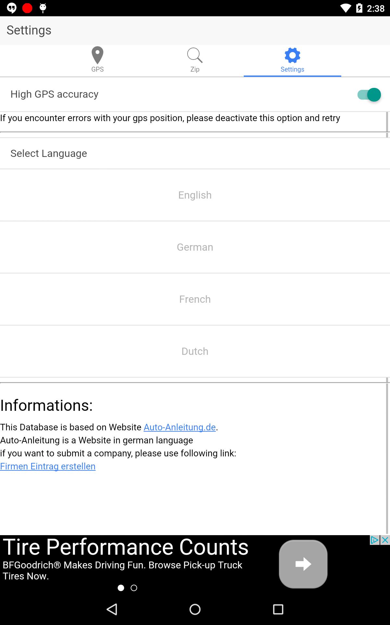Image resolution: width=390 pixels, height=625 pixels.
Task: Set language to German
Action: click(195, 247)
